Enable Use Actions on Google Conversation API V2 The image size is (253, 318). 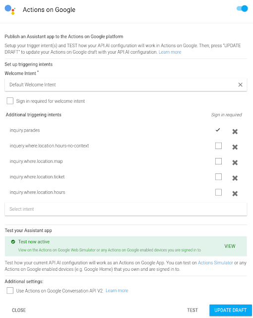[x=10, y=290]
